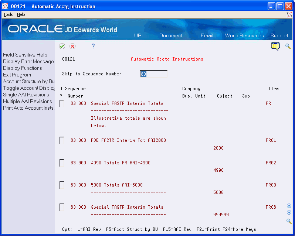
Task: Click the logo icon right of menu bar
Action: point(289,15)
